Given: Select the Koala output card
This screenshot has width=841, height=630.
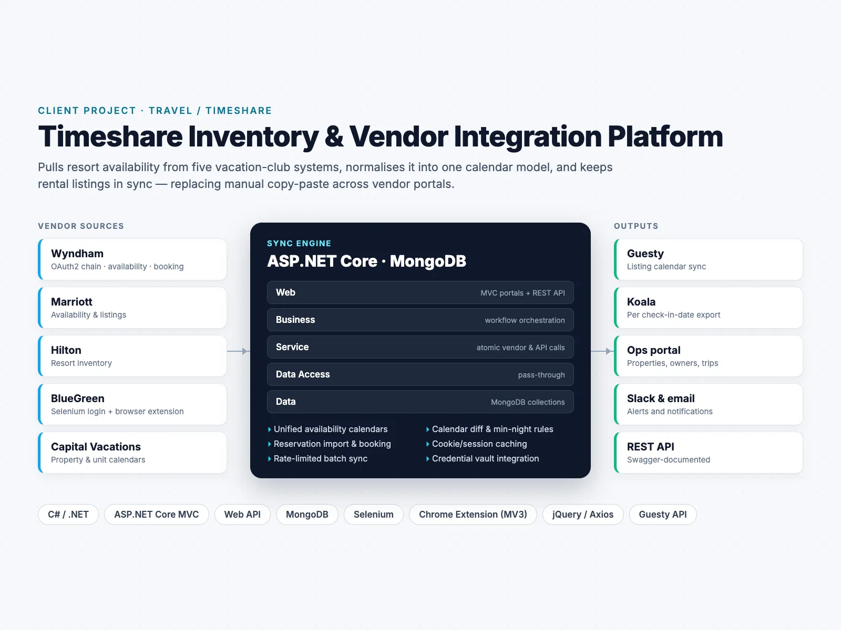Looking at the screenshot, I should (x=709, y=308).
